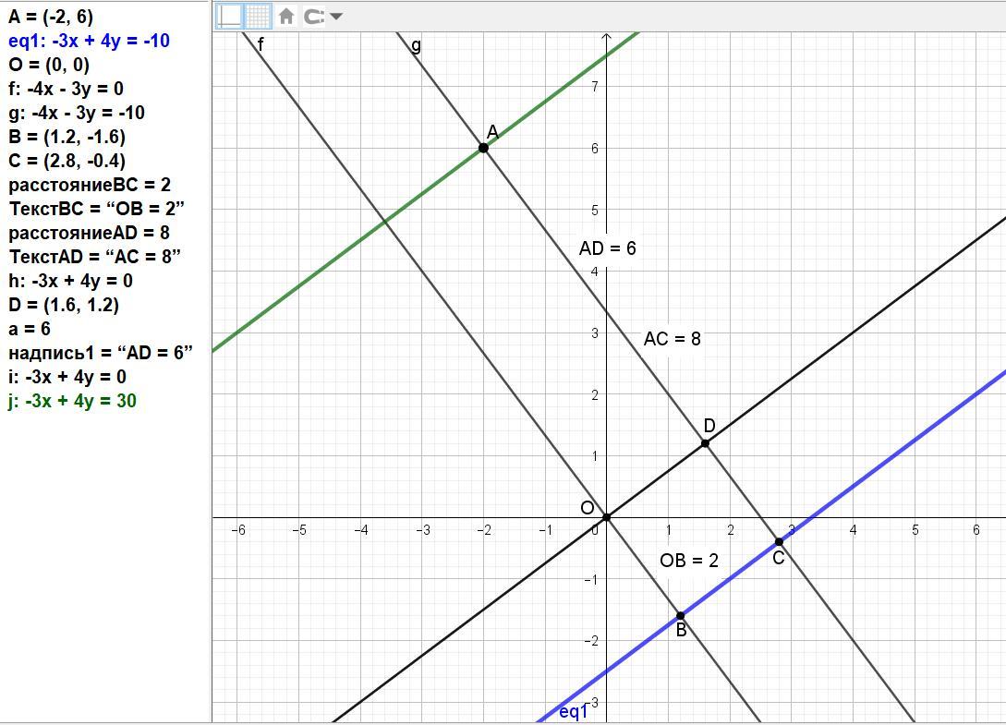Select 'f: -4x - 3y = 0' entry
The height and width of the screenshot is (725, 1006).
click(67, 89)
